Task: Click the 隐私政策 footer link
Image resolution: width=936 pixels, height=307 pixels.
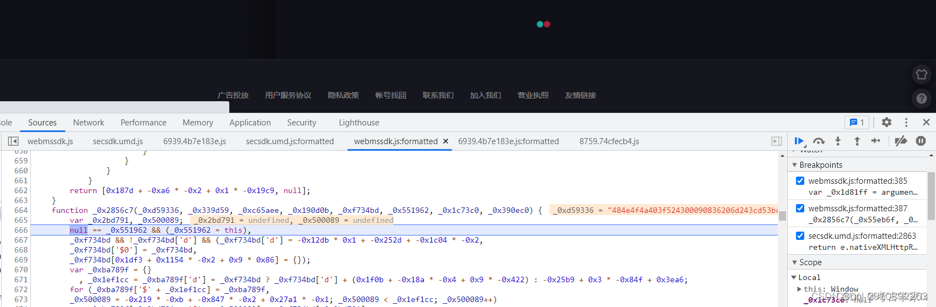Action: point(343,95)
